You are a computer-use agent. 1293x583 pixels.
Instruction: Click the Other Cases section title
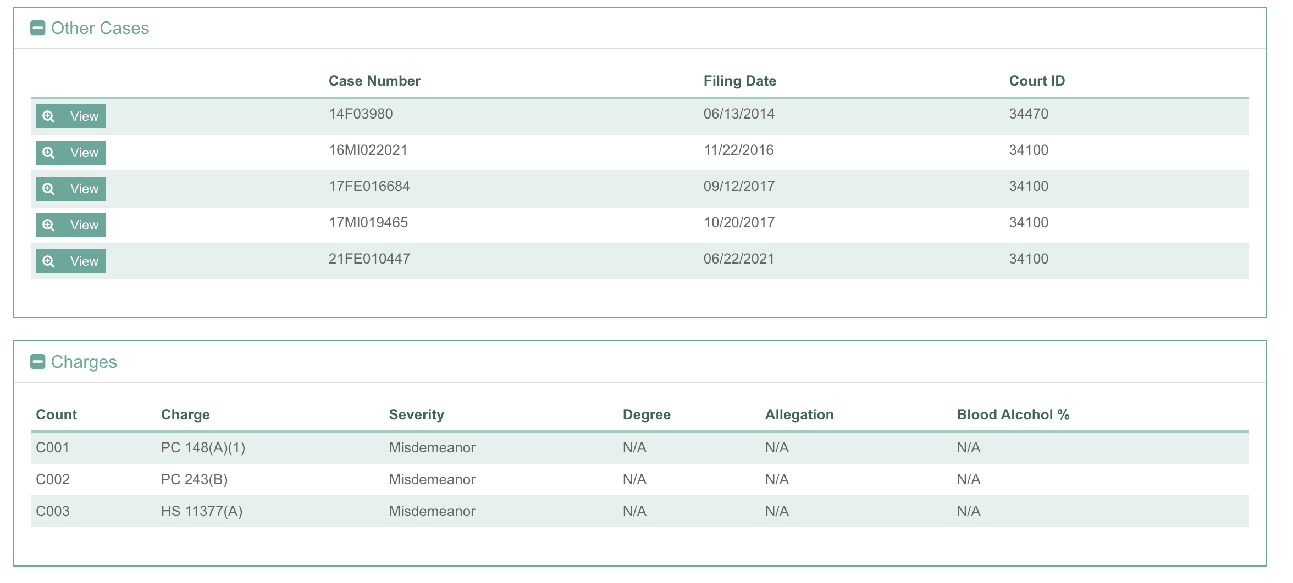(x=100, y=28)
